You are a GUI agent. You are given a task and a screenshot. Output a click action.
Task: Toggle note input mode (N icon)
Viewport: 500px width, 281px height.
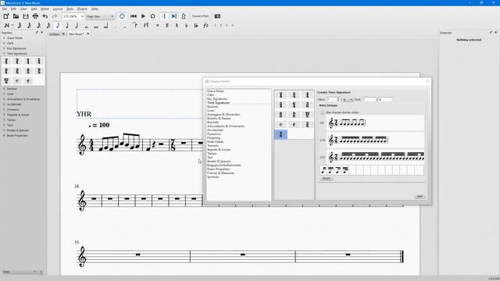tap(6, 26)
